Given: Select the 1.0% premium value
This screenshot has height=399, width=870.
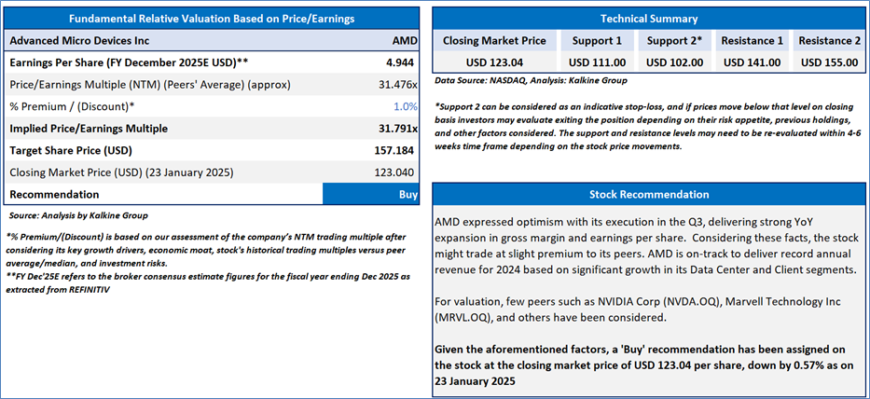Looking at the screenshot, I should coord(406,106).
